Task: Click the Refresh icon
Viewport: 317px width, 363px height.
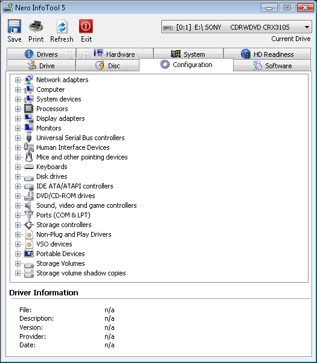Action: [62, 27]
